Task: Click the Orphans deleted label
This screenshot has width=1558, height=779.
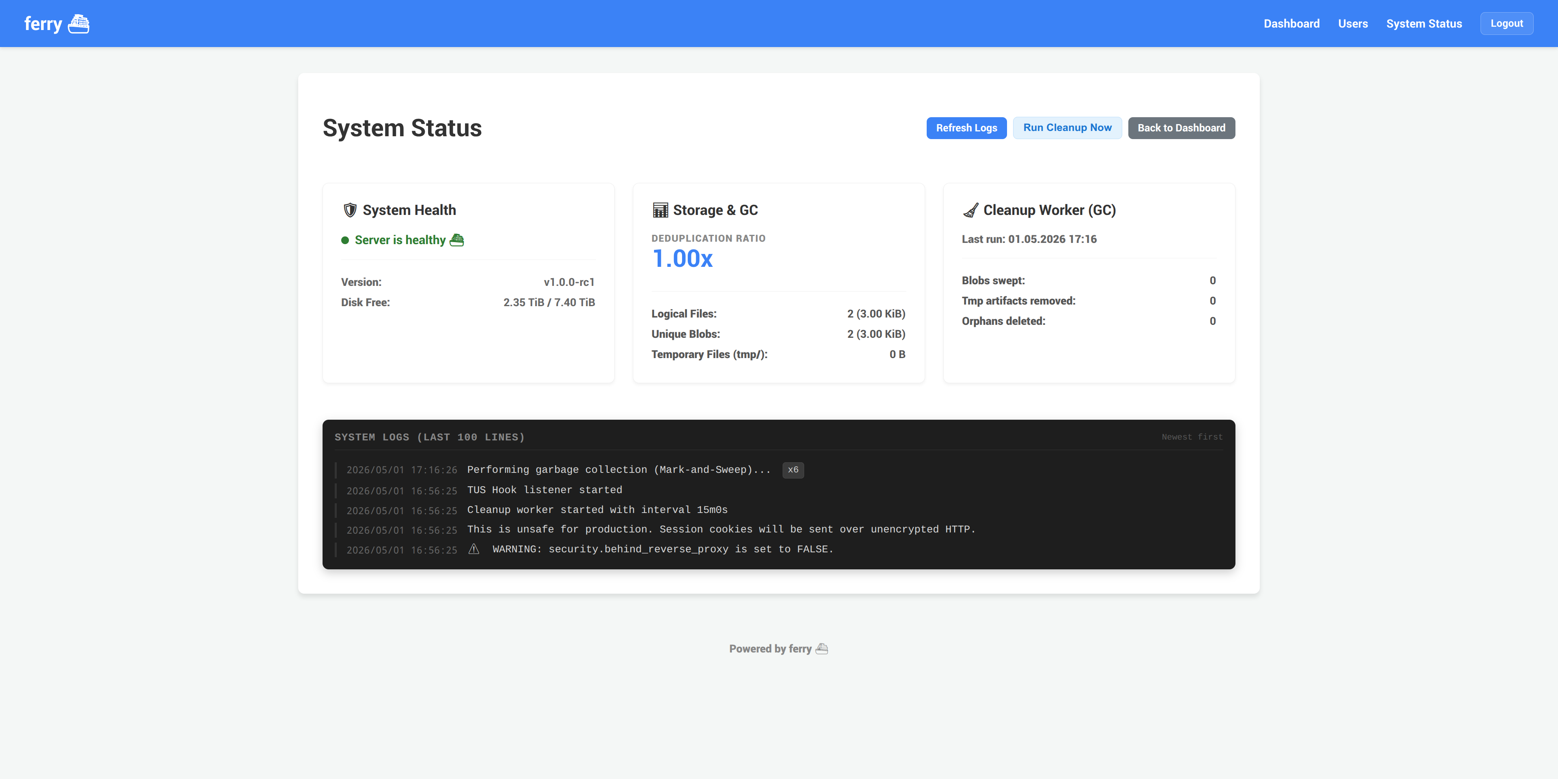Action: point(1003,322)
